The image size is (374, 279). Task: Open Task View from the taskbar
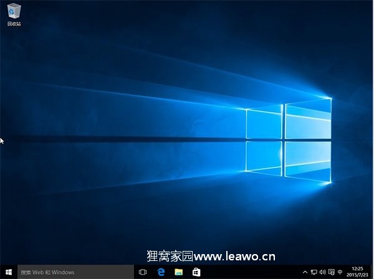(143, 272)
